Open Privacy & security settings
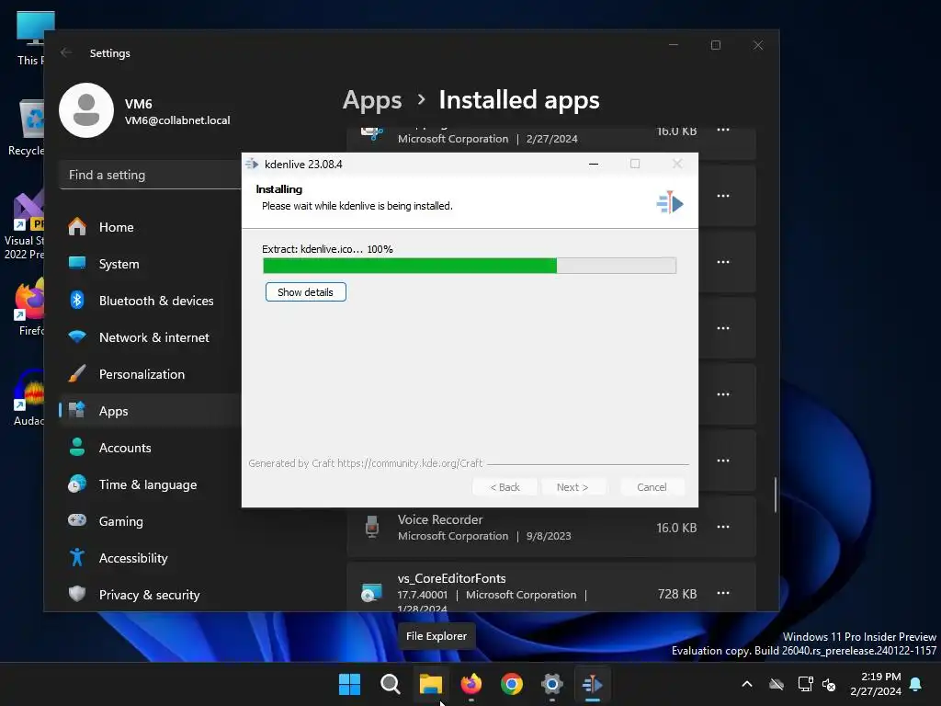The width and height of the screenshot is (941, 706). (150, 595)
